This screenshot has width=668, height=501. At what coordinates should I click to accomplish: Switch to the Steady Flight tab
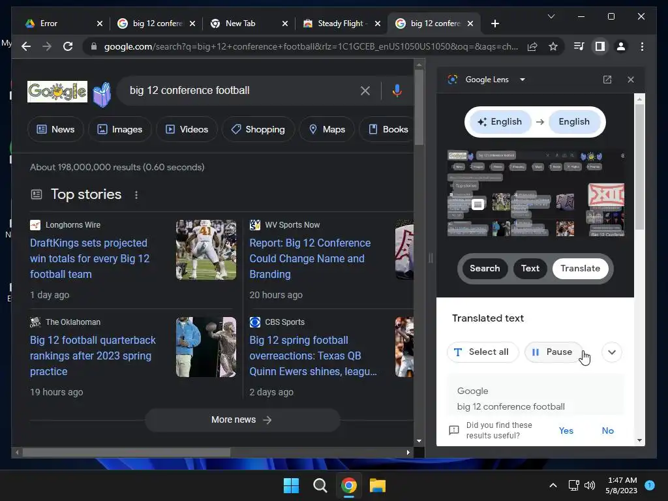pyautogui.click(x=342, y=23)
